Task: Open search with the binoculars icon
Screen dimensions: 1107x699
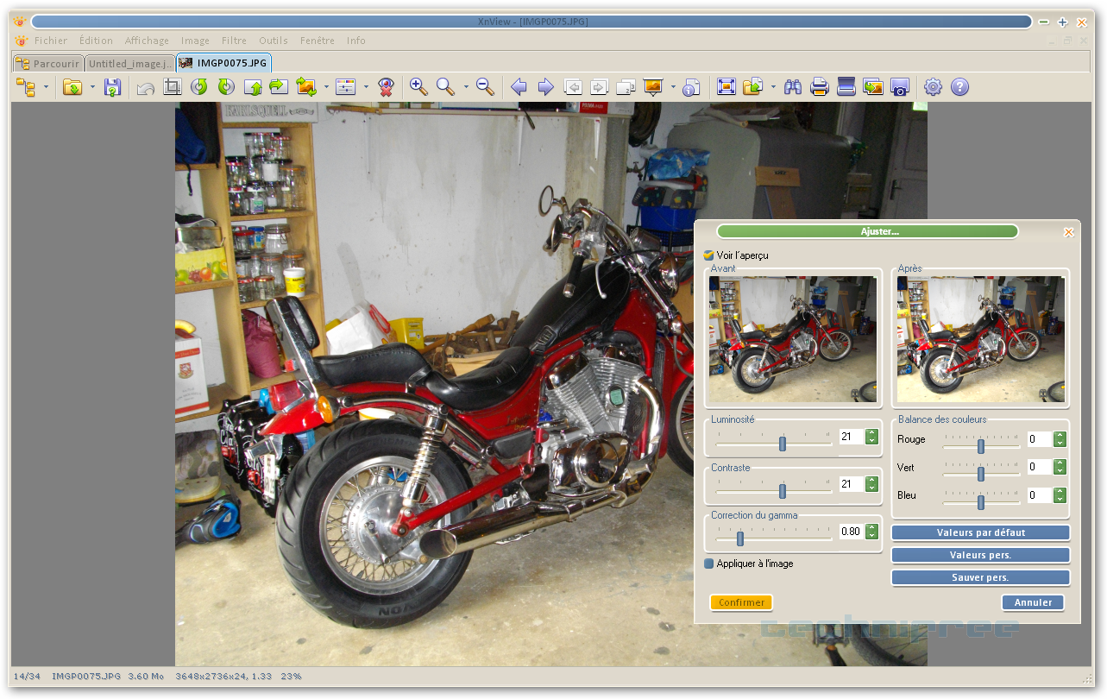Action: coord(793,86)
